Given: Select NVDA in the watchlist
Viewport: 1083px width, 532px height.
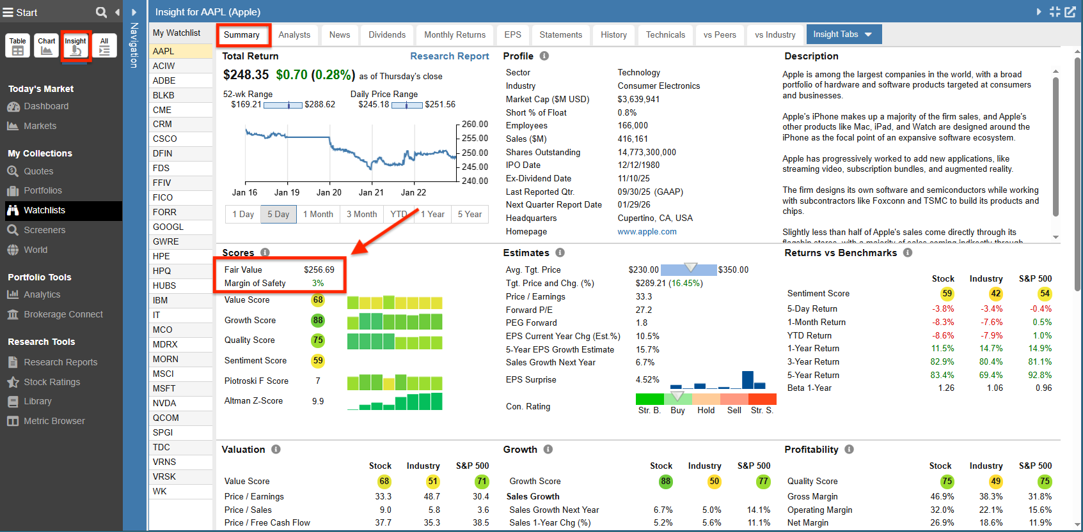Looking at the screenshot, I should (181, 403).
